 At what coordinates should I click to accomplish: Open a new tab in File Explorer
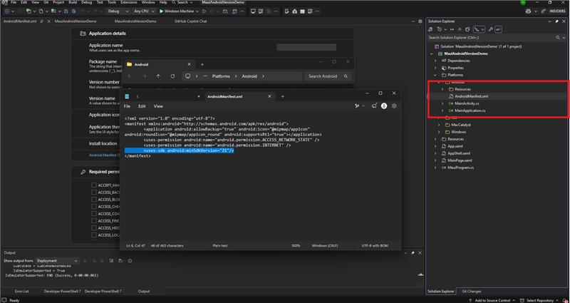click(202, 64)
